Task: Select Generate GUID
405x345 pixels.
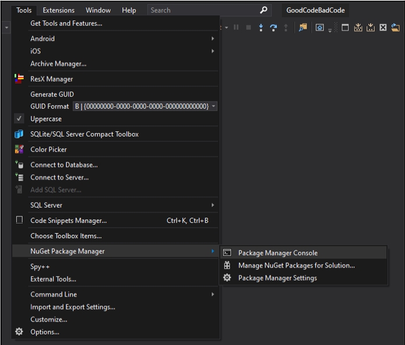Action: [52, 94]
